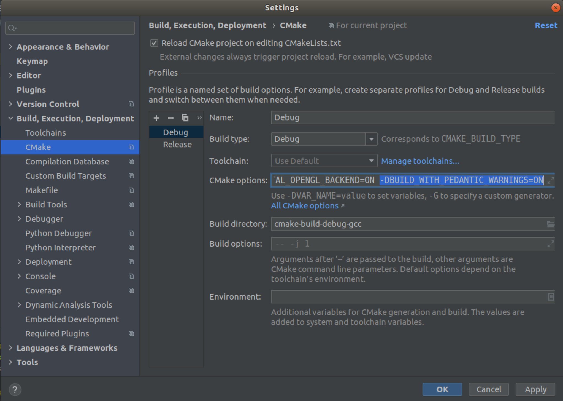This screenshot has height=401, width=563.
Task: Select the Debug profile
Action: (x=175, y=132)
